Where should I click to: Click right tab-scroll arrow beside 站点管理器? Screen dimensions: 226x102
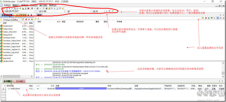click(31, 15)
